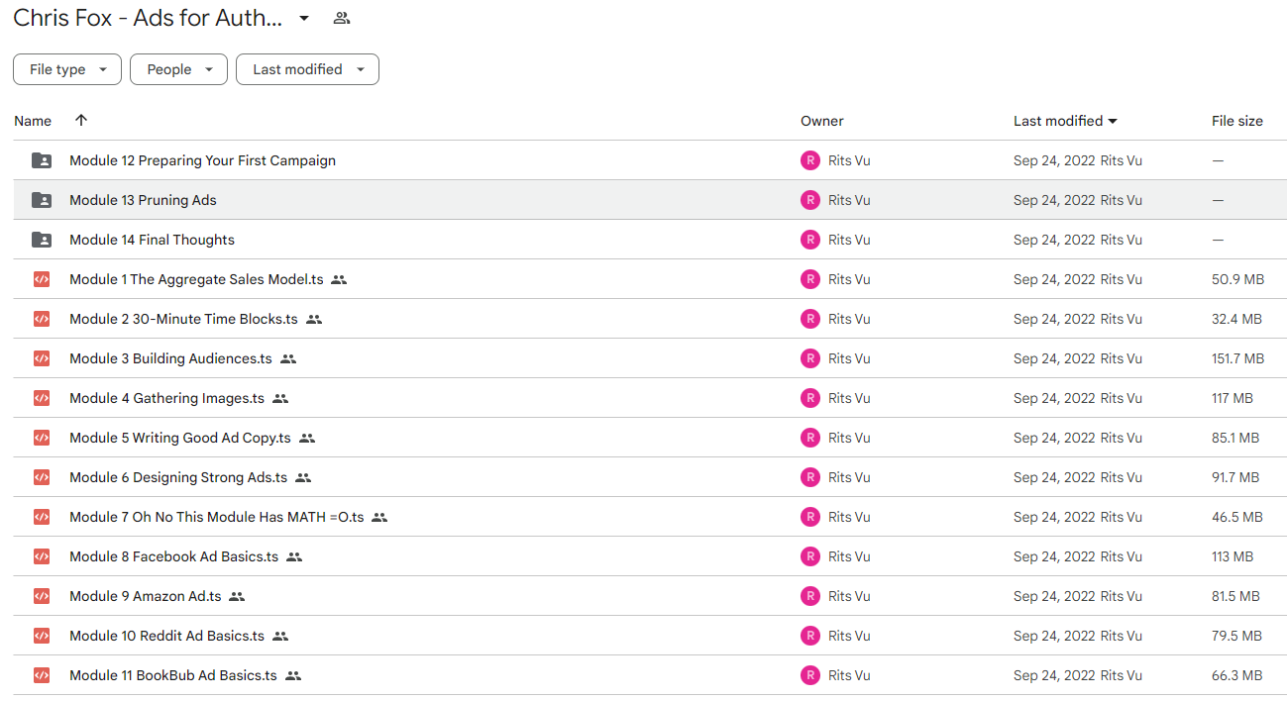This screenshot has height=701, width=1287.
Task: Click file icon of Module 10 Reddit Ad Basics.ts
Action: tap(42, 636)
